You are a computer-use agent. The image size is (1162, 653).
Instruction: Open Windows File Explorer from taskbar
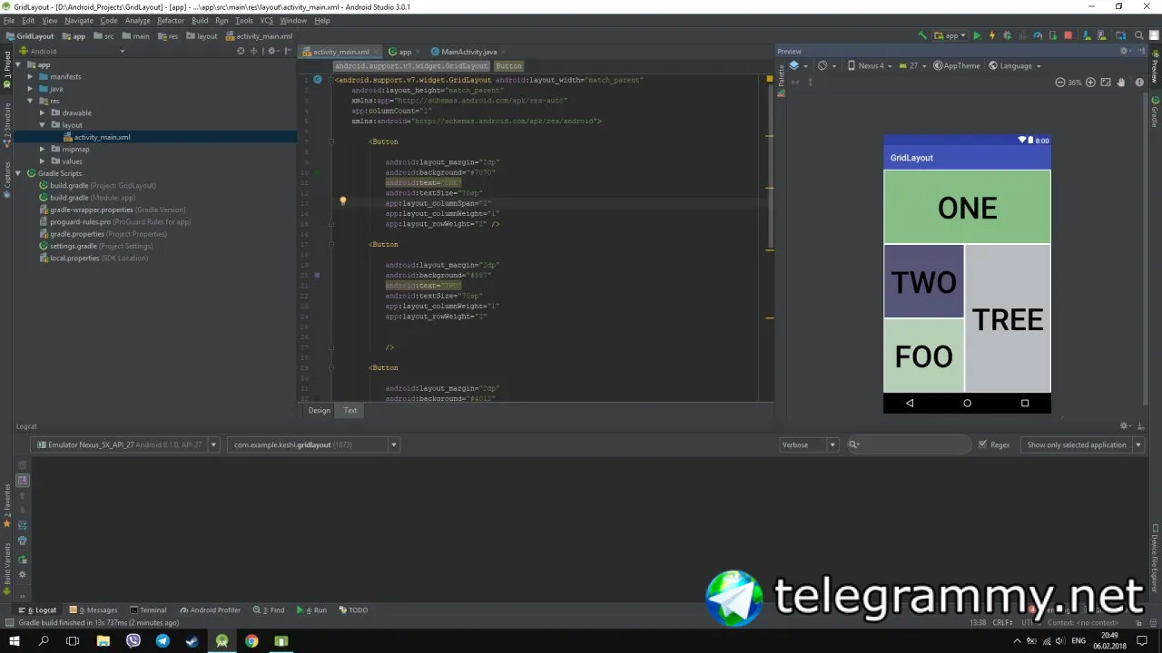point(103,641)
